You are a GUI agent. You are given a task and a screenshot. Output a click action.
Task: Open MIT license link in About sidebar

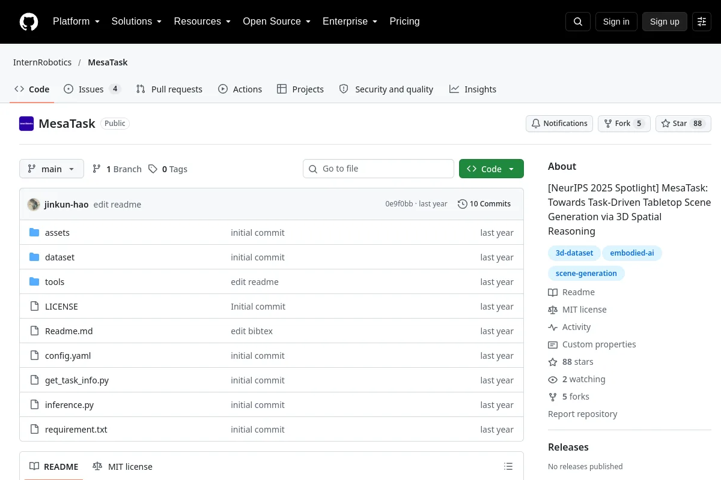577,310
